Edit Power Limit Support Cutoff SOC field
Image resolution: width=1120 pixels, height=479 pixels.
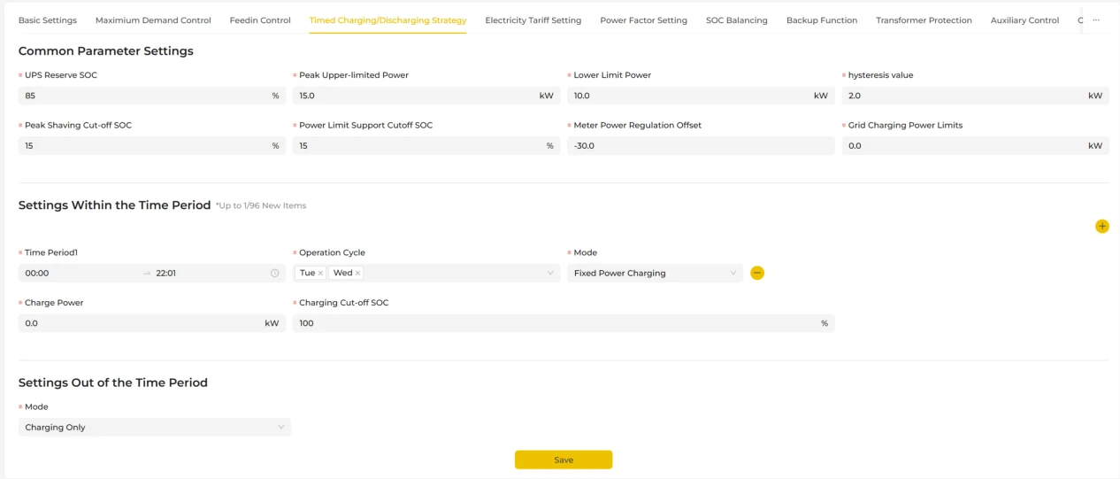click(x=426, y=146)
